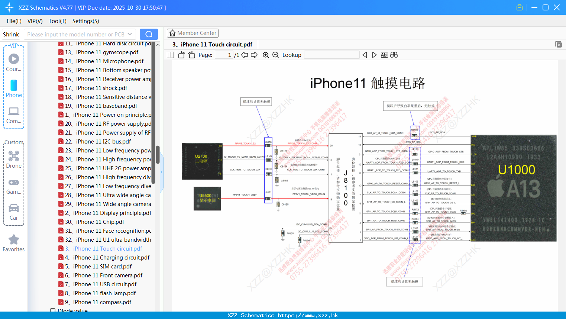The width and height of the screenshot is (566, 319).
Task: Select the iPhone 11 Touch circuit.pdf tab
Action: pyautogui.click(x=212, y=45)
